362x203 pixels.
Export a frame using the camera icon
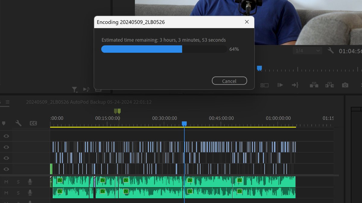345,85
